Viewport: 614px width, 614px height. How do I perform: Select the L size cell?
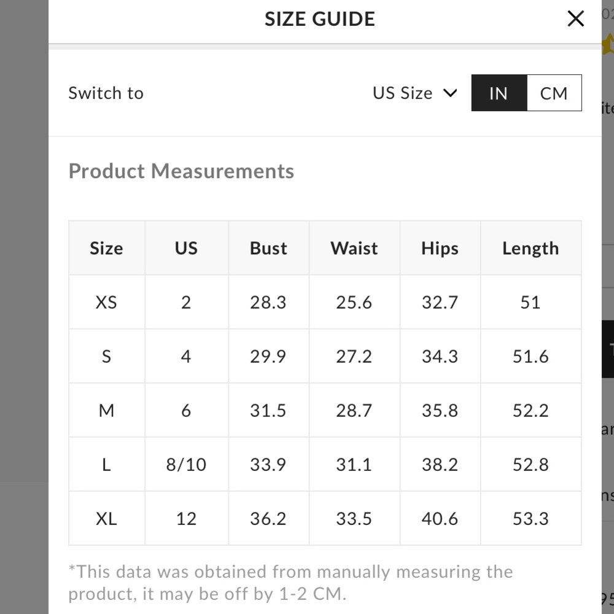click(x=106, y=464)
